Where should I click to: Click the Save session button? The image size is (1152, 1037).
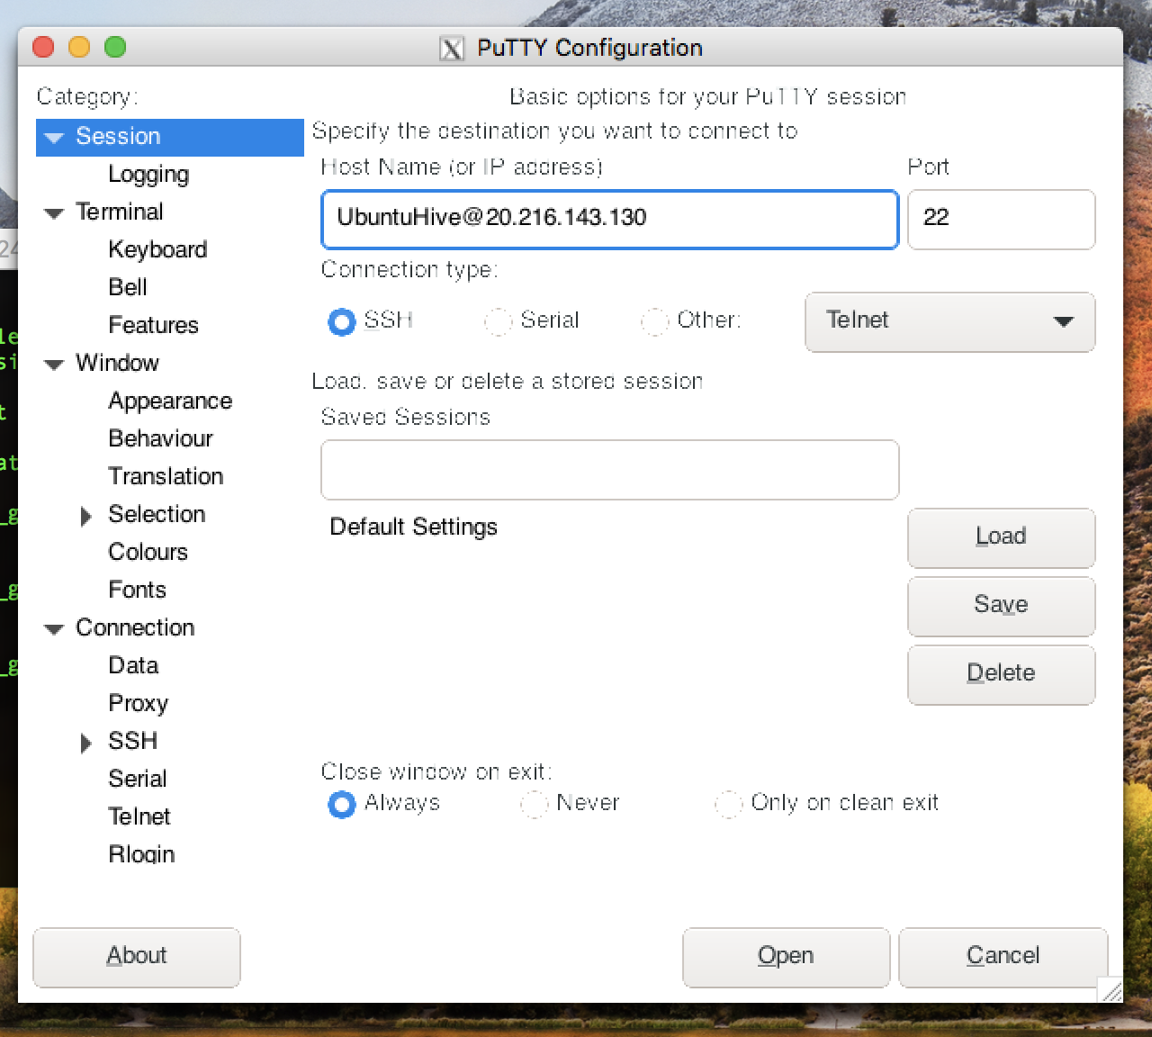[1001, 606]
